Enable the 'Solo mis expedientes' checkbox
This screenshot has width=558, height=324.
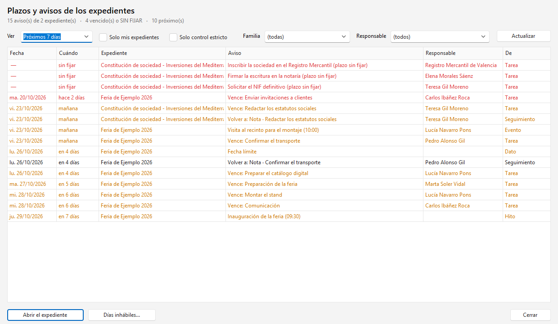(103, 37)
